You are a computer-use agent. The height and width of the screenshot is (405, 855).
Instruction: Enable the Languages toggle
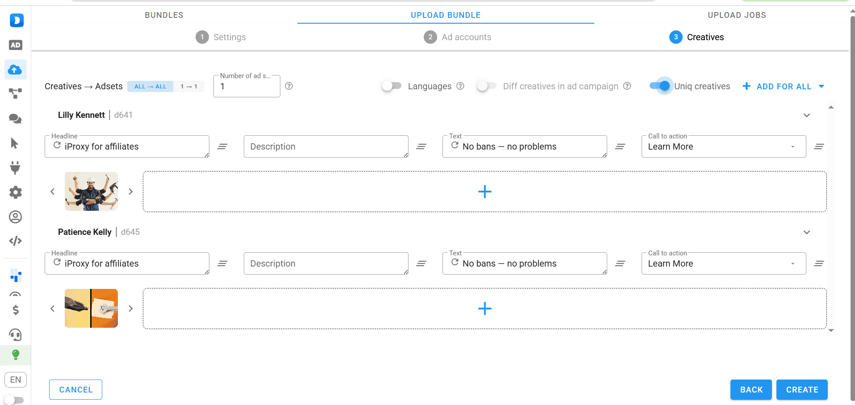click(x=392, y=86)
